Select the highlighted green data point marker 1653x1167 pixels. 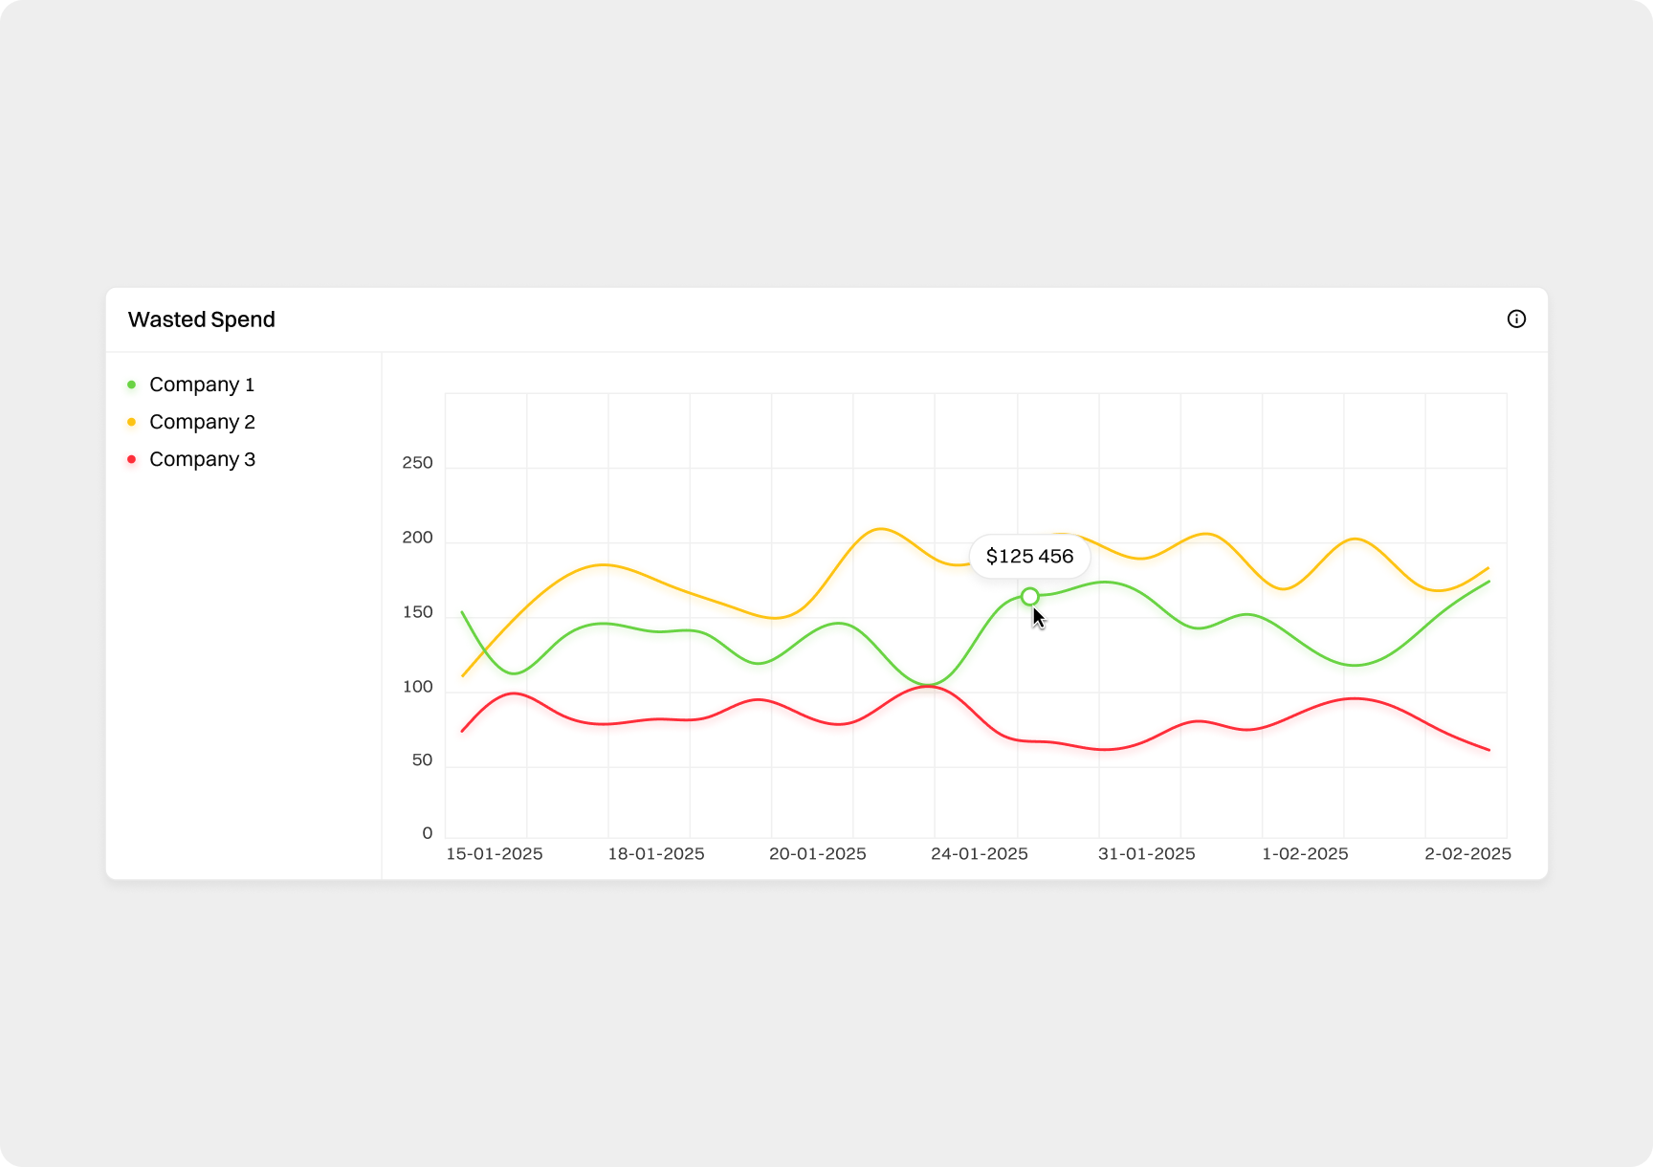click(x=1030, y=596)
